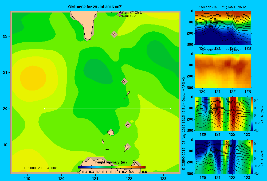This screenshot has width=267, height=181.
Task: Click the vel. E color scale bar
Action: coord(252,157)
